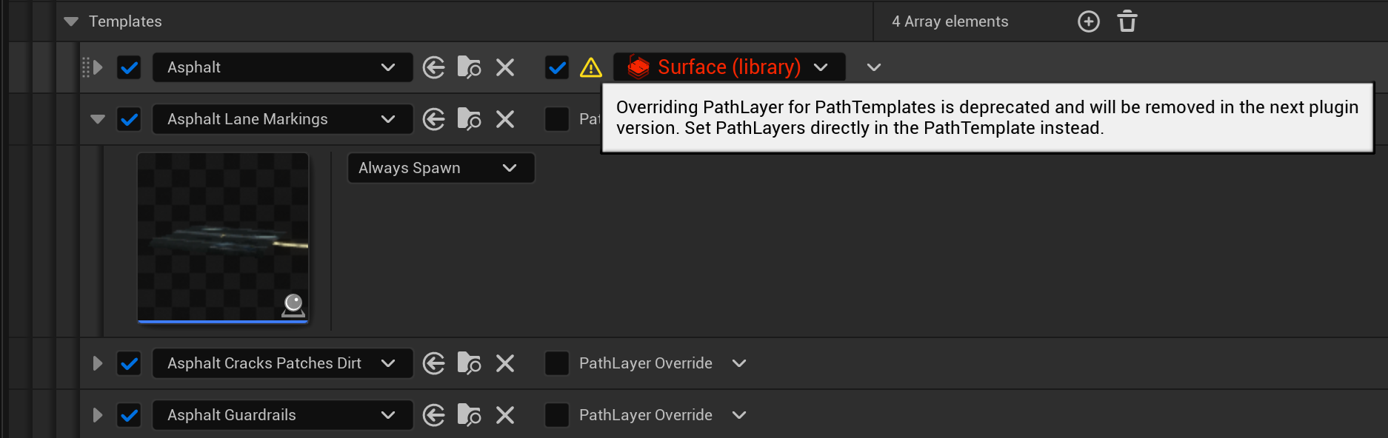Use selected asset for Asphalt template
Viewport: 1388px width, 438px height.
pyautogui.click(x=434, y=67)
